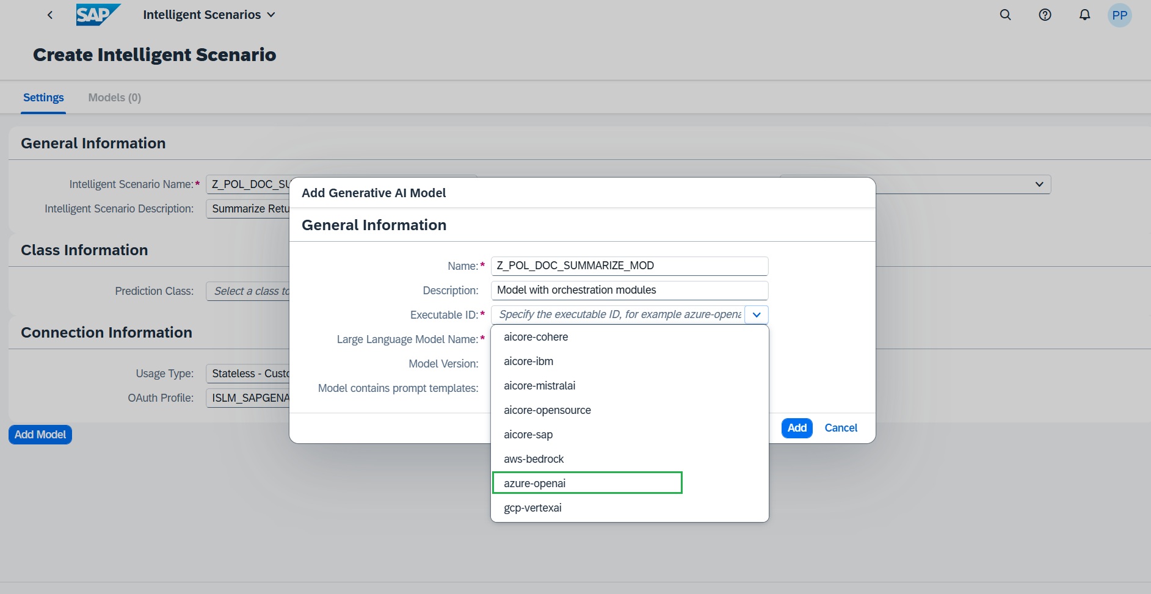The width and height of the screenshot is (1151, 594).
Task: Select aicore-cohere from the list
Action: [x=630, y=337]
